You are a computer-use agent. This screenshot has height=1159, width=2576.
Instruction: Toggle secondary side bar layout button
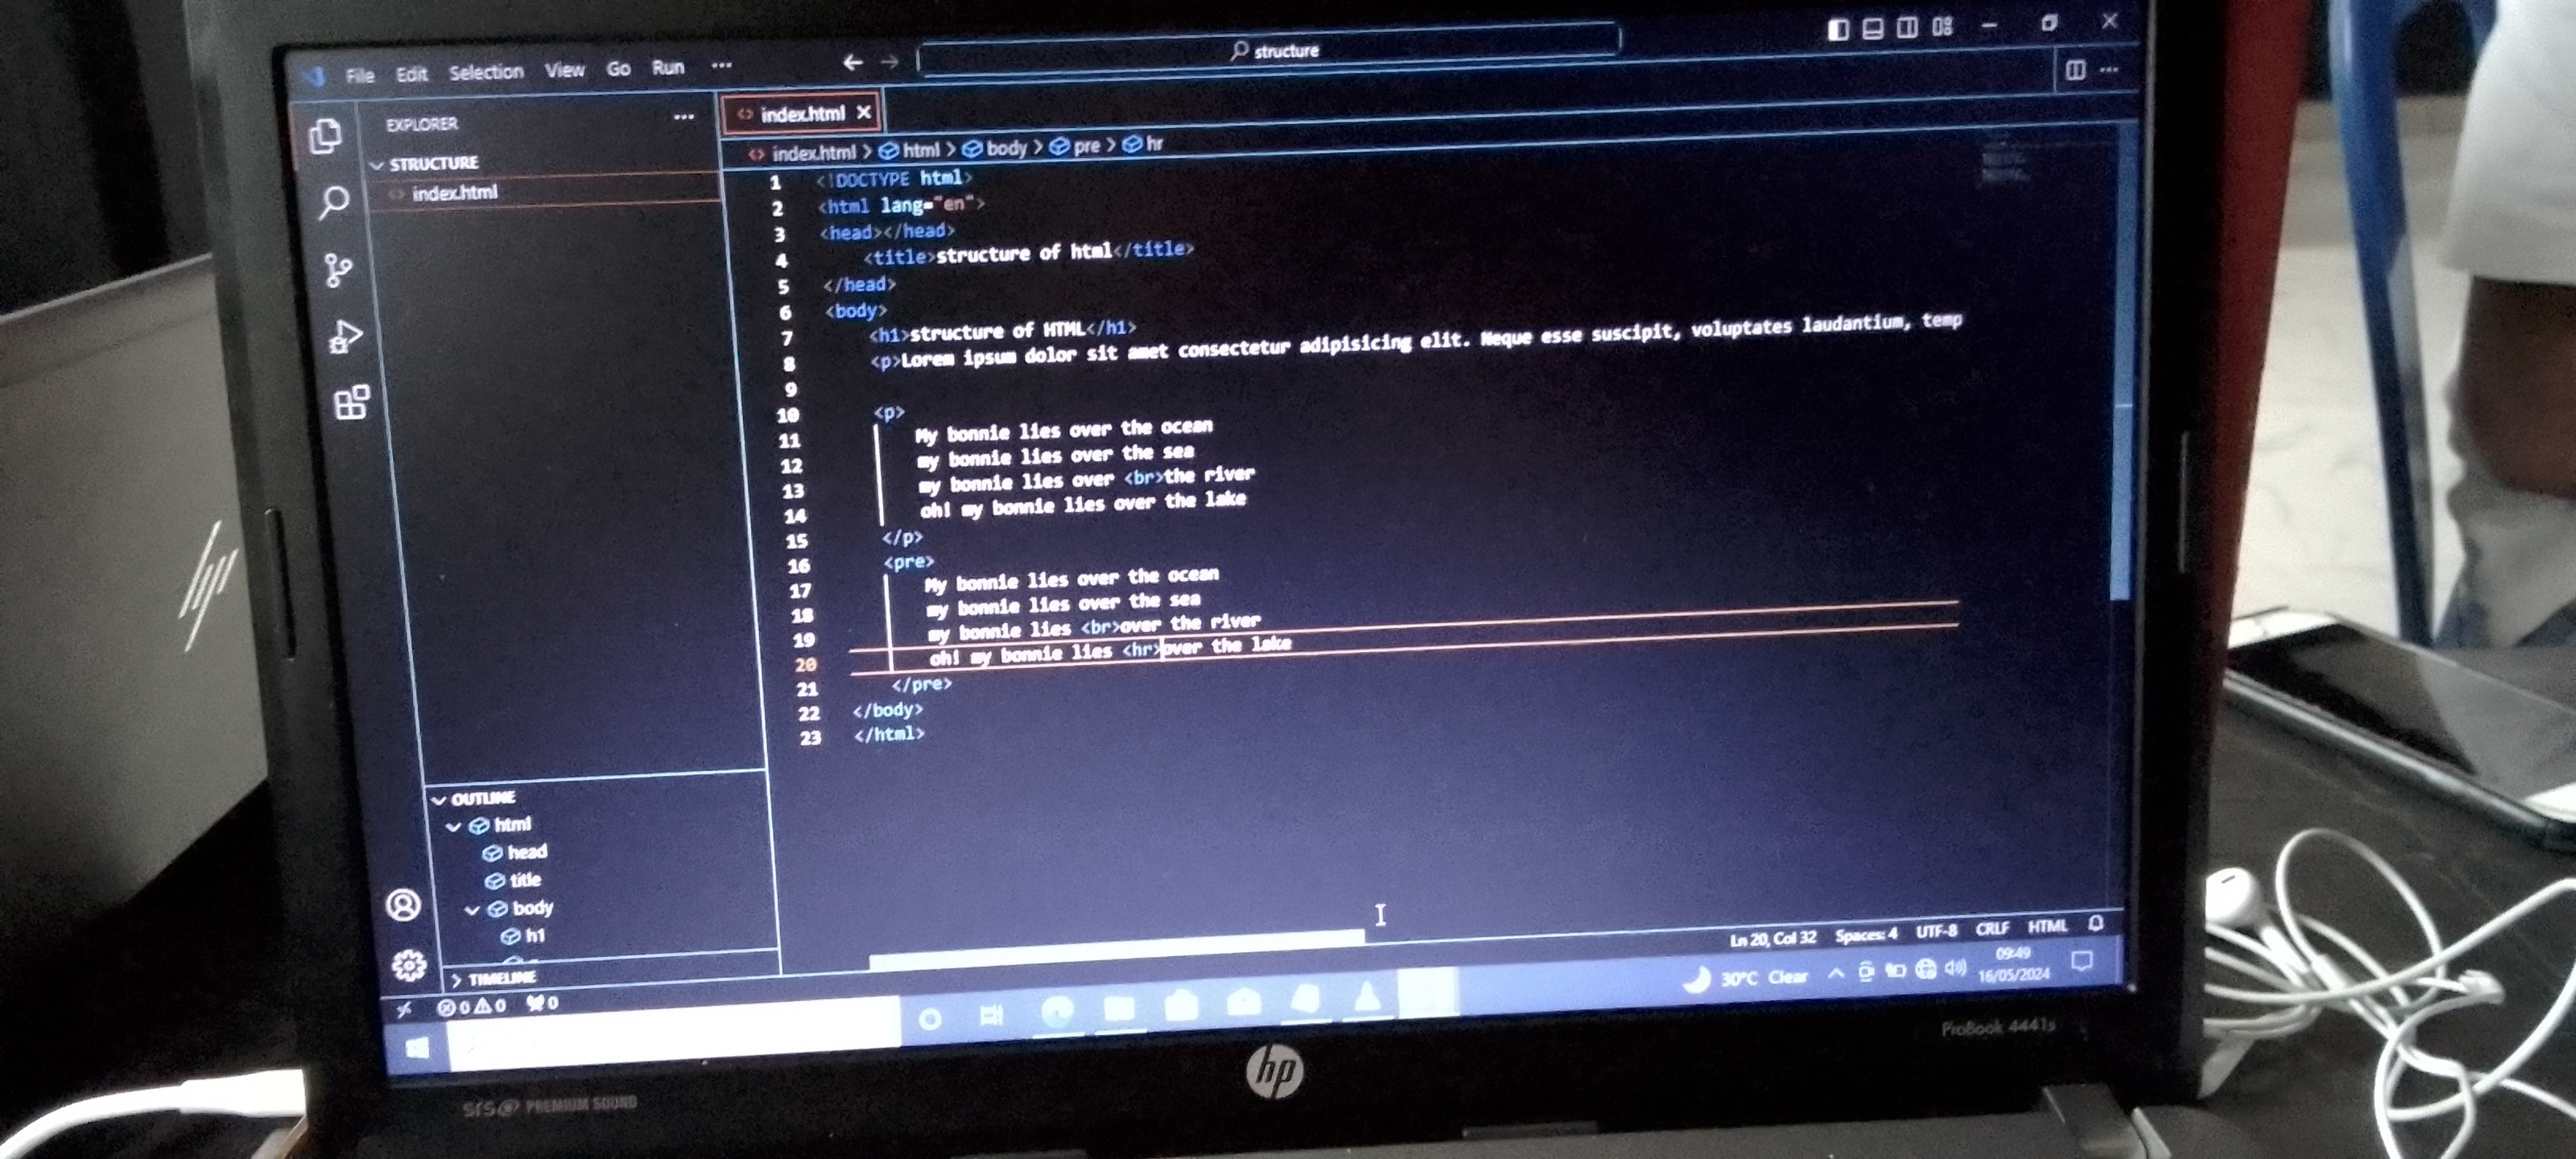1906,27
